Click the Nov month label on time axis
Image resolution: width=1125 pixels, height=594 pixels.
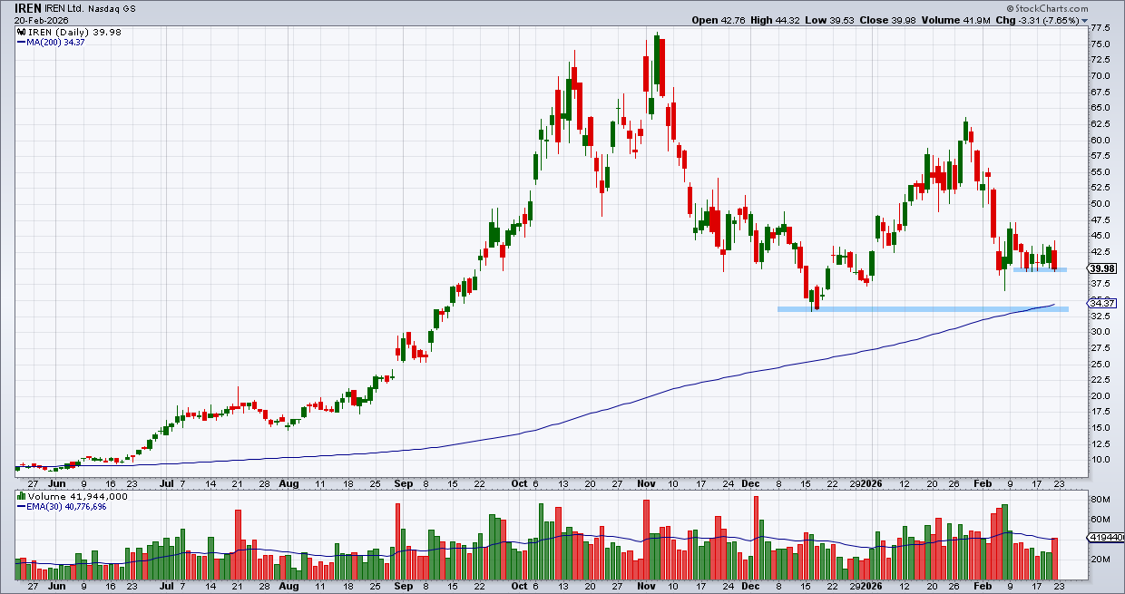[x=644, y=484]
